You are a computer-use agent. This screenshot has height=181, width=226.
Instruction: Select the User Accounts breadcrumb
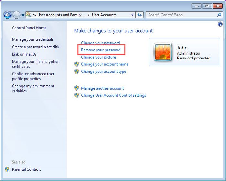(104, 15)
